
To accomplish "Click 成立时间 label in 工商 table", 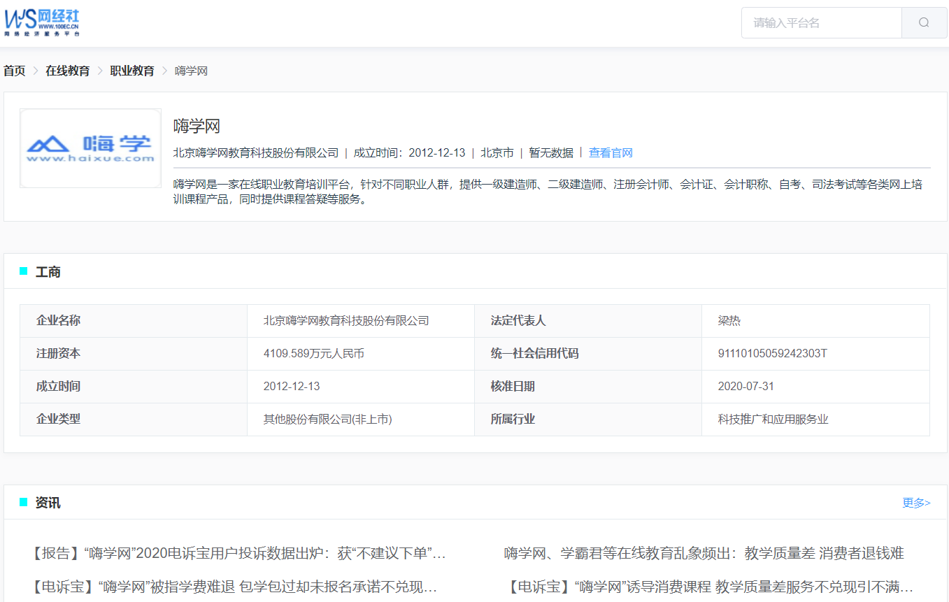I will tap(58, 387).
